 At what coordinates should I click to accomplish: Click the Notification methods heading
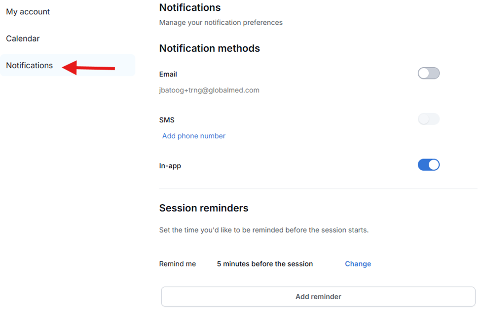coord(210,48)
